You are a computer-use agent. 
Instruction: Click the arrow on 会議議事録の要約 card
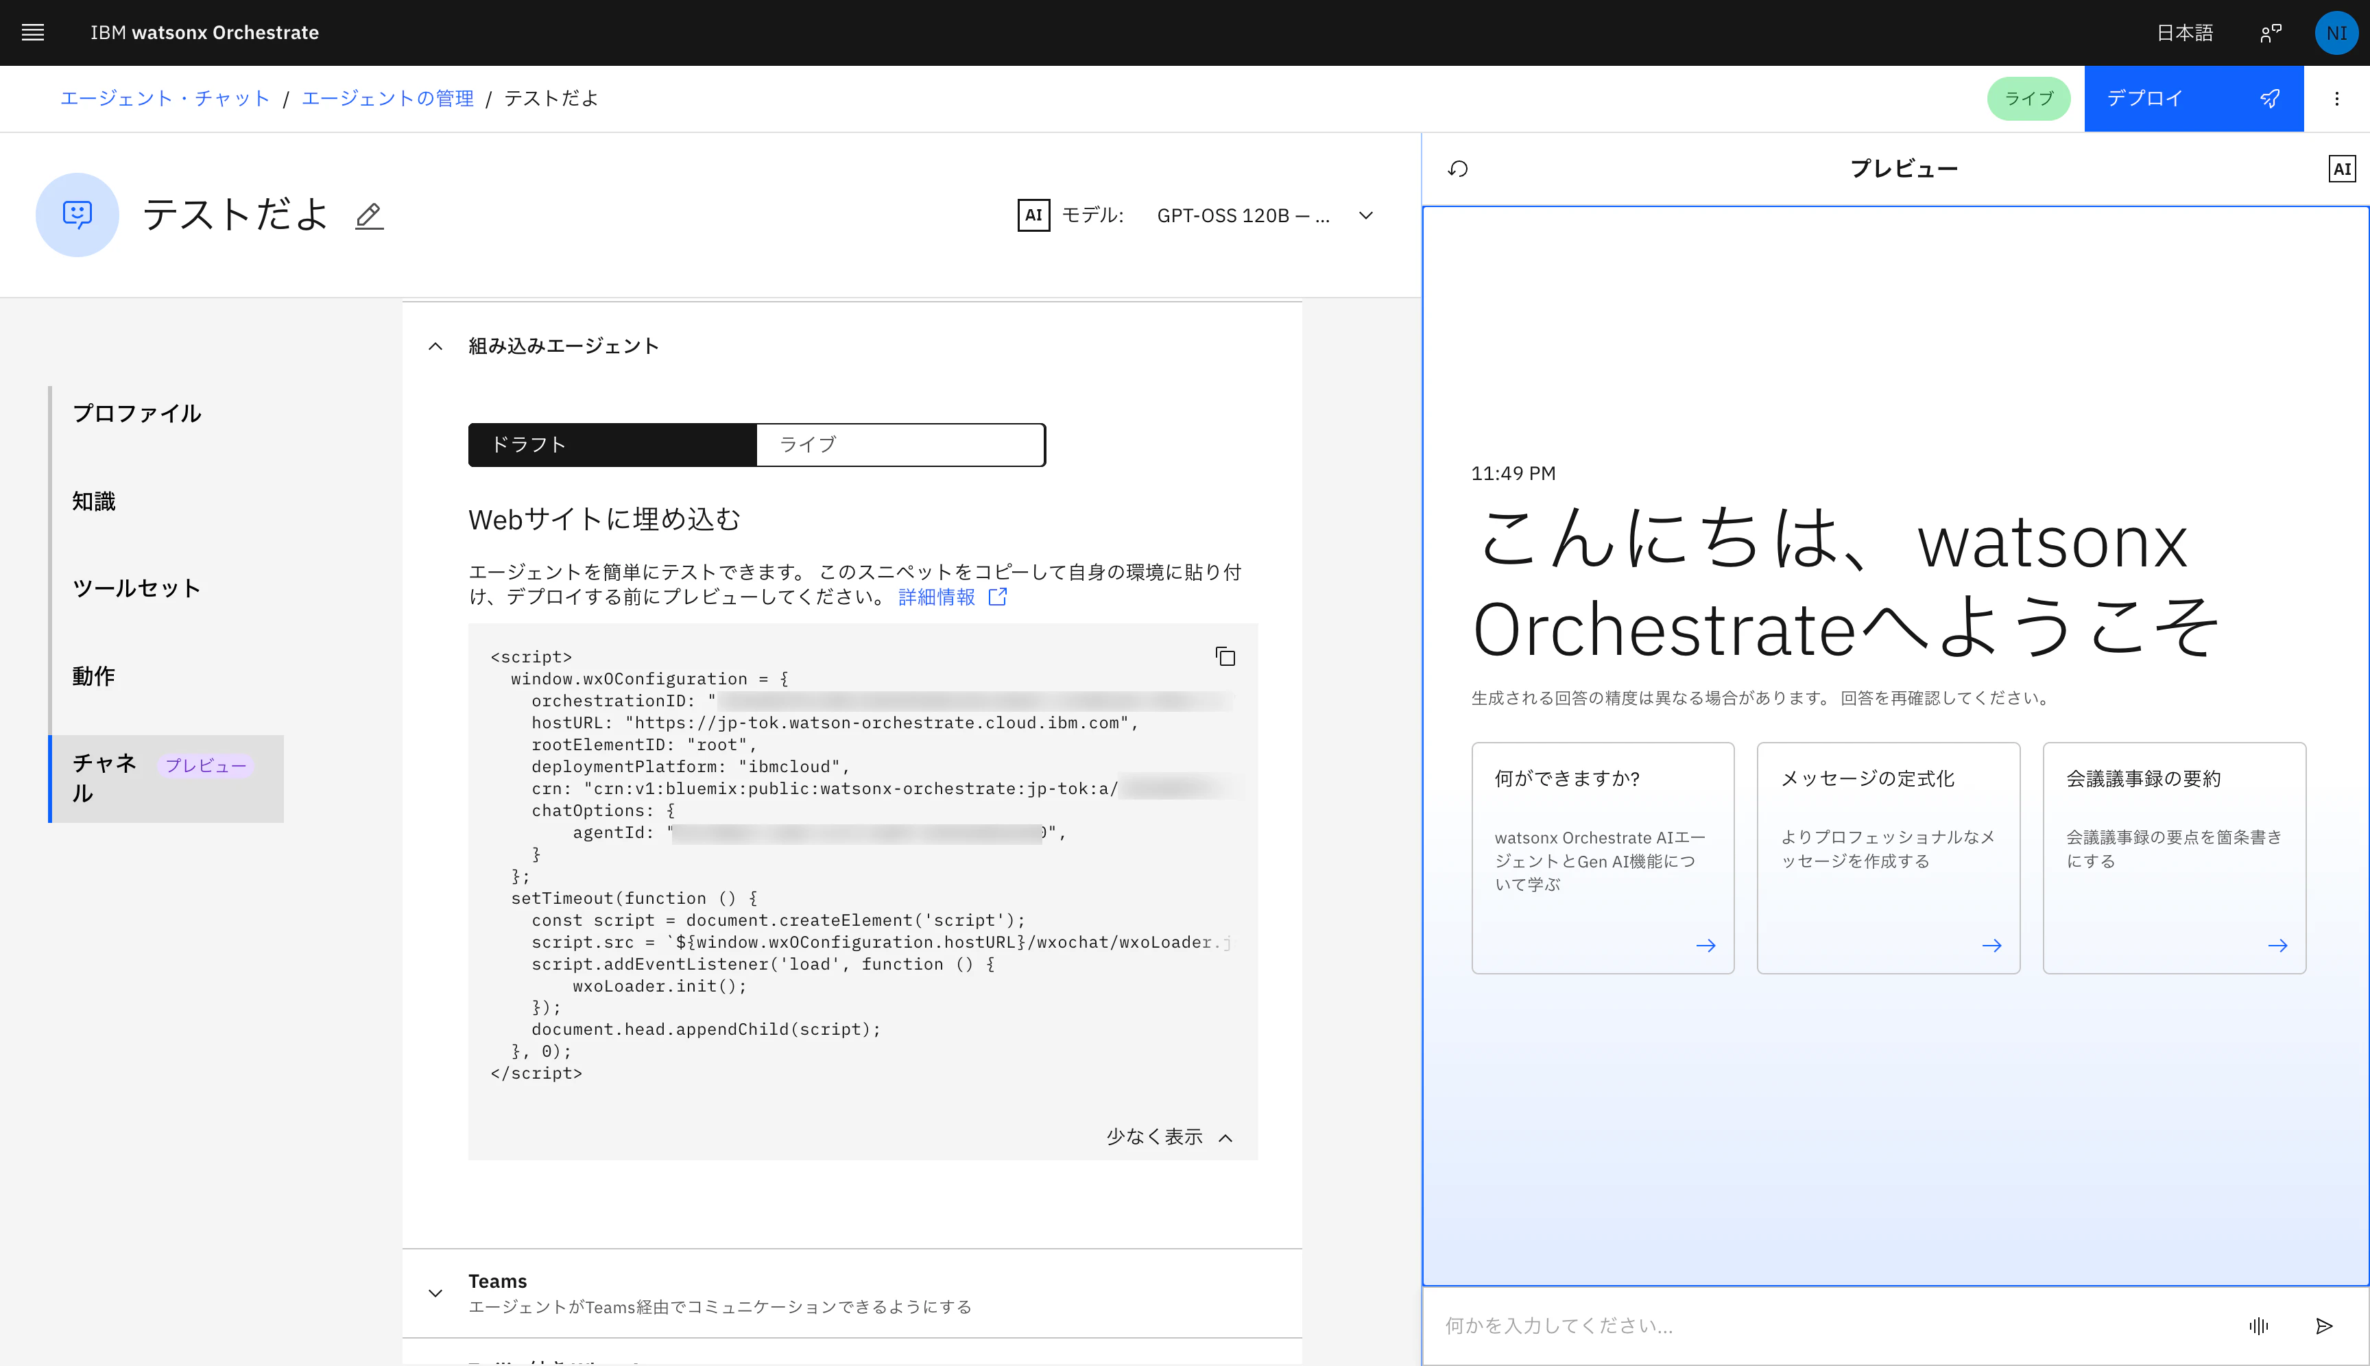[2277, 946]
